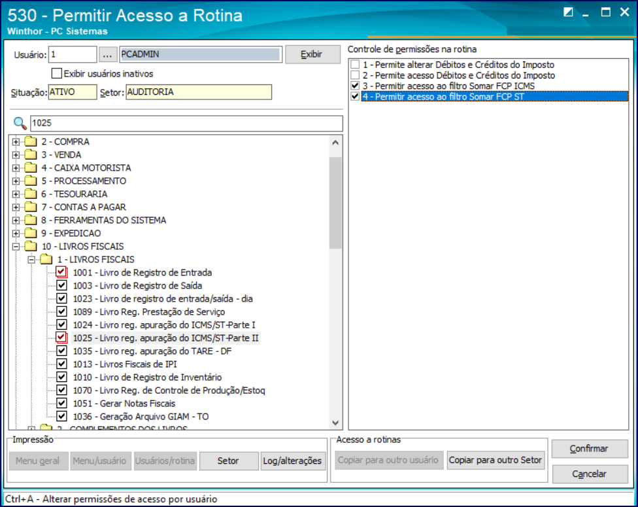Toggle access checkbox for routine 1025
This screenshot has width=638, height=507.
pos(61,338)
